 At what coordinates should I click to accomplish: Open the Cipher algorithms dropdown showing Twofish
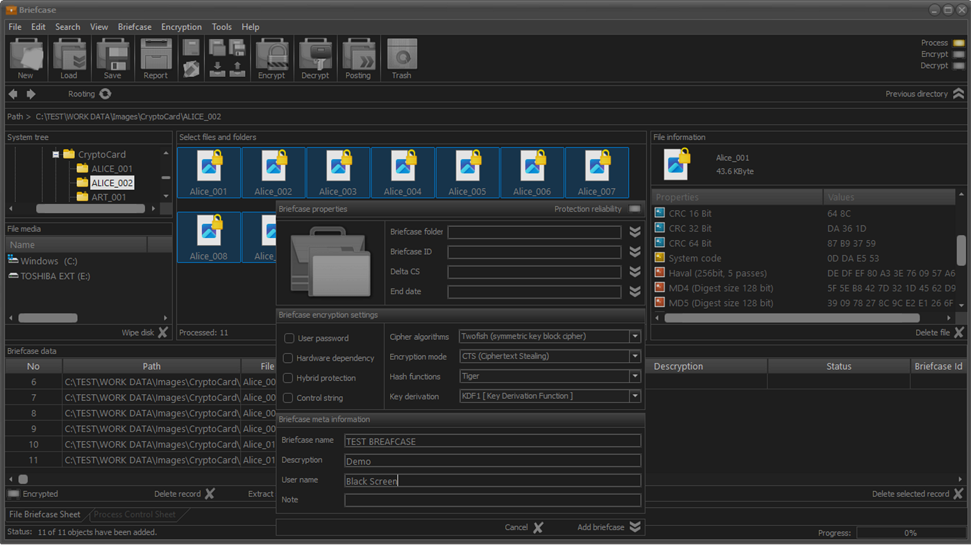634,336
